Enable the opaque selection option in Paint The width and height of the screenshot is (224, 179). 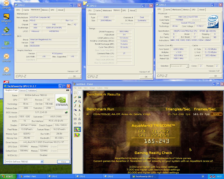tap(77, 129)
